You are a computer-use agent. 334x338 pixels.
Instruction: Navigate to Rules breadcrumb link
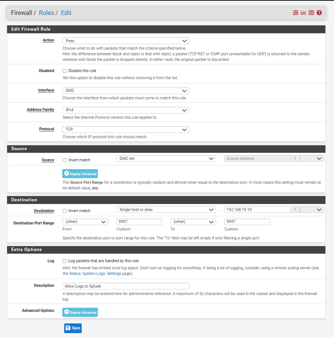pos(46,13)
